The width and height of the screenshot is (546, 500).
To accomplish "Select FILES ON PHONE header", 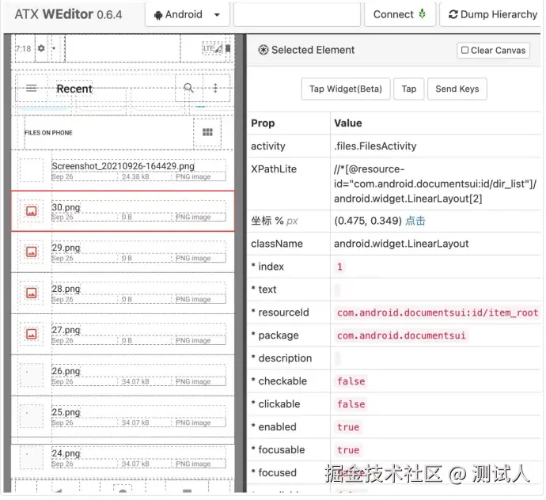I will pyautogui.click(x=48, y=133).
